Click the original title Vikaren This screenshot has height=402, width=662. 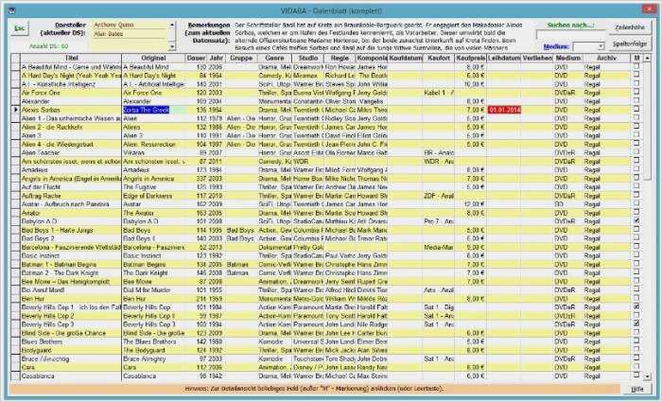point(133,153)
